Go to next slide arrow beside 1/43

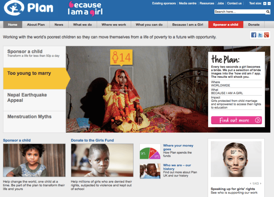[261, 184]
